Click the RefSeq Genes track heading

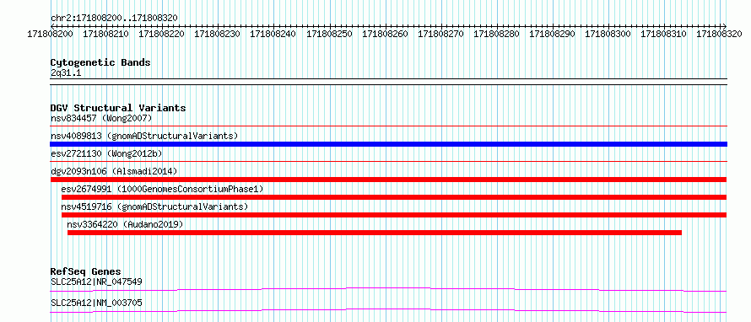pos(86,271)
